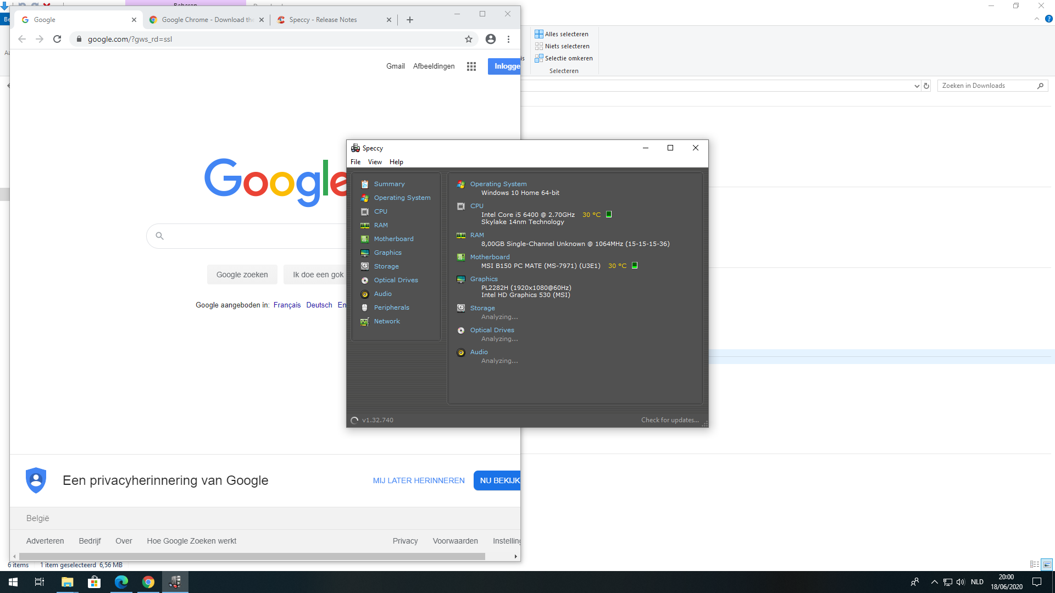Open Windows Start menu

tap(13, 582)
